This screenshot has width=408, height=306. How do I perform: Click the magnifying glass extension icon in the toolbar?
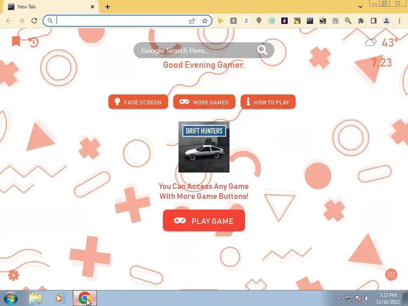348,21
